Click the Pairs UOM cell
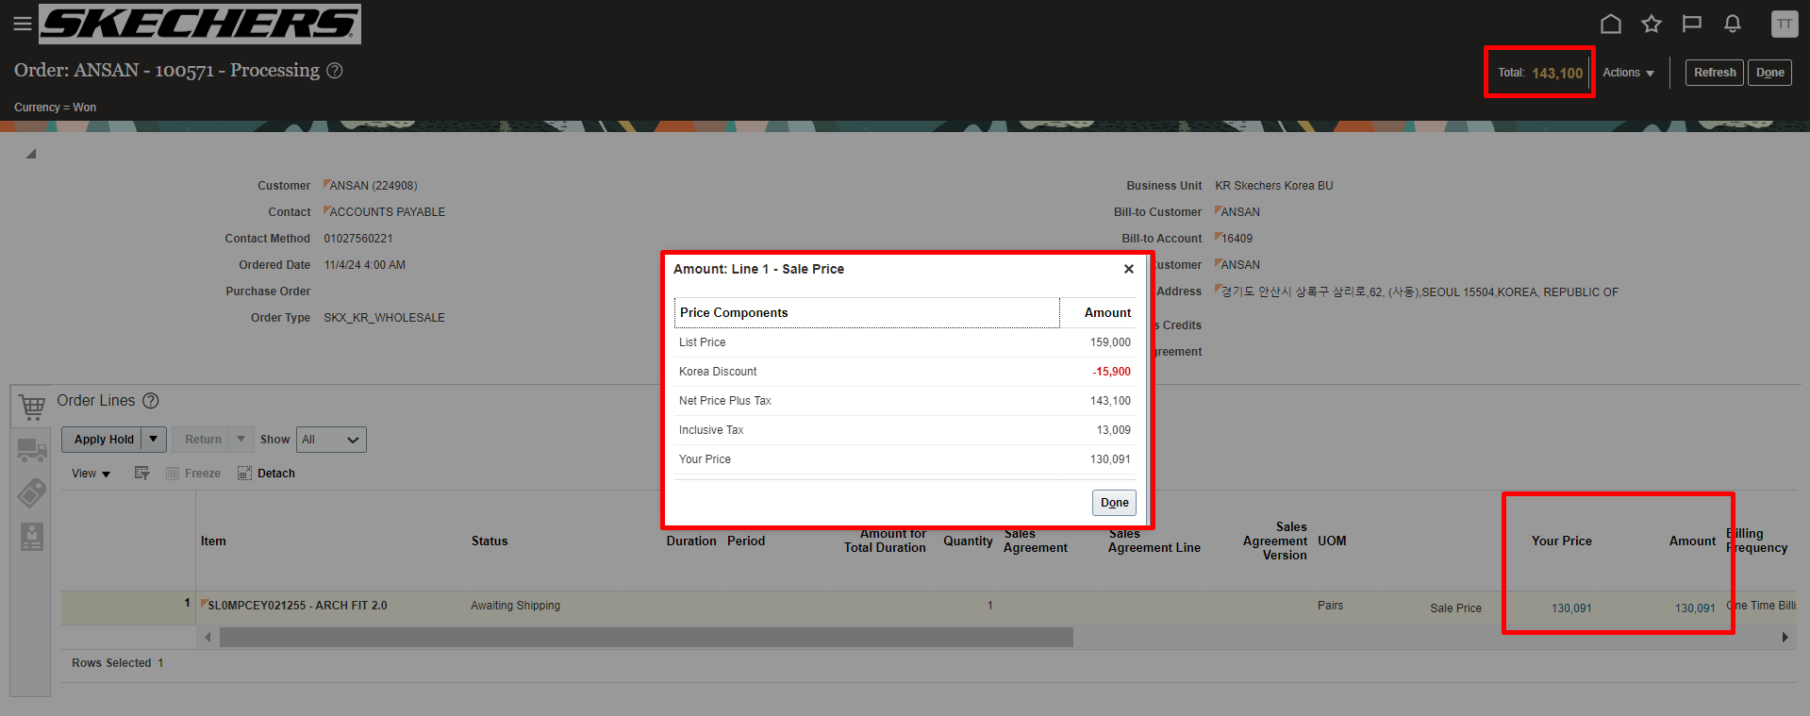1810x716 pixels. (1330, 606)
